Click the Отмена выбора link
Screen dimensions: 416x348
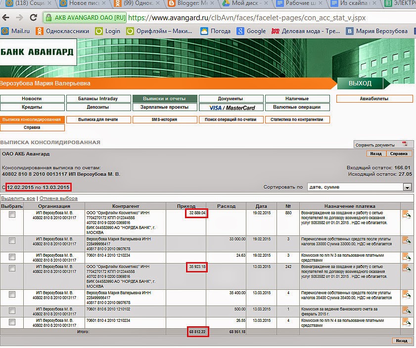[x=59, y=198]
